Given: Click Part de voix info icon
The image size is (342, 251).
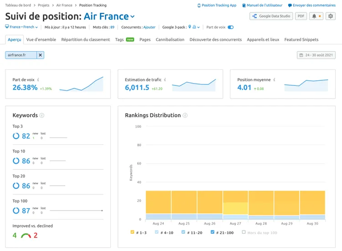Looking at the screenshot, I should 38,80.
